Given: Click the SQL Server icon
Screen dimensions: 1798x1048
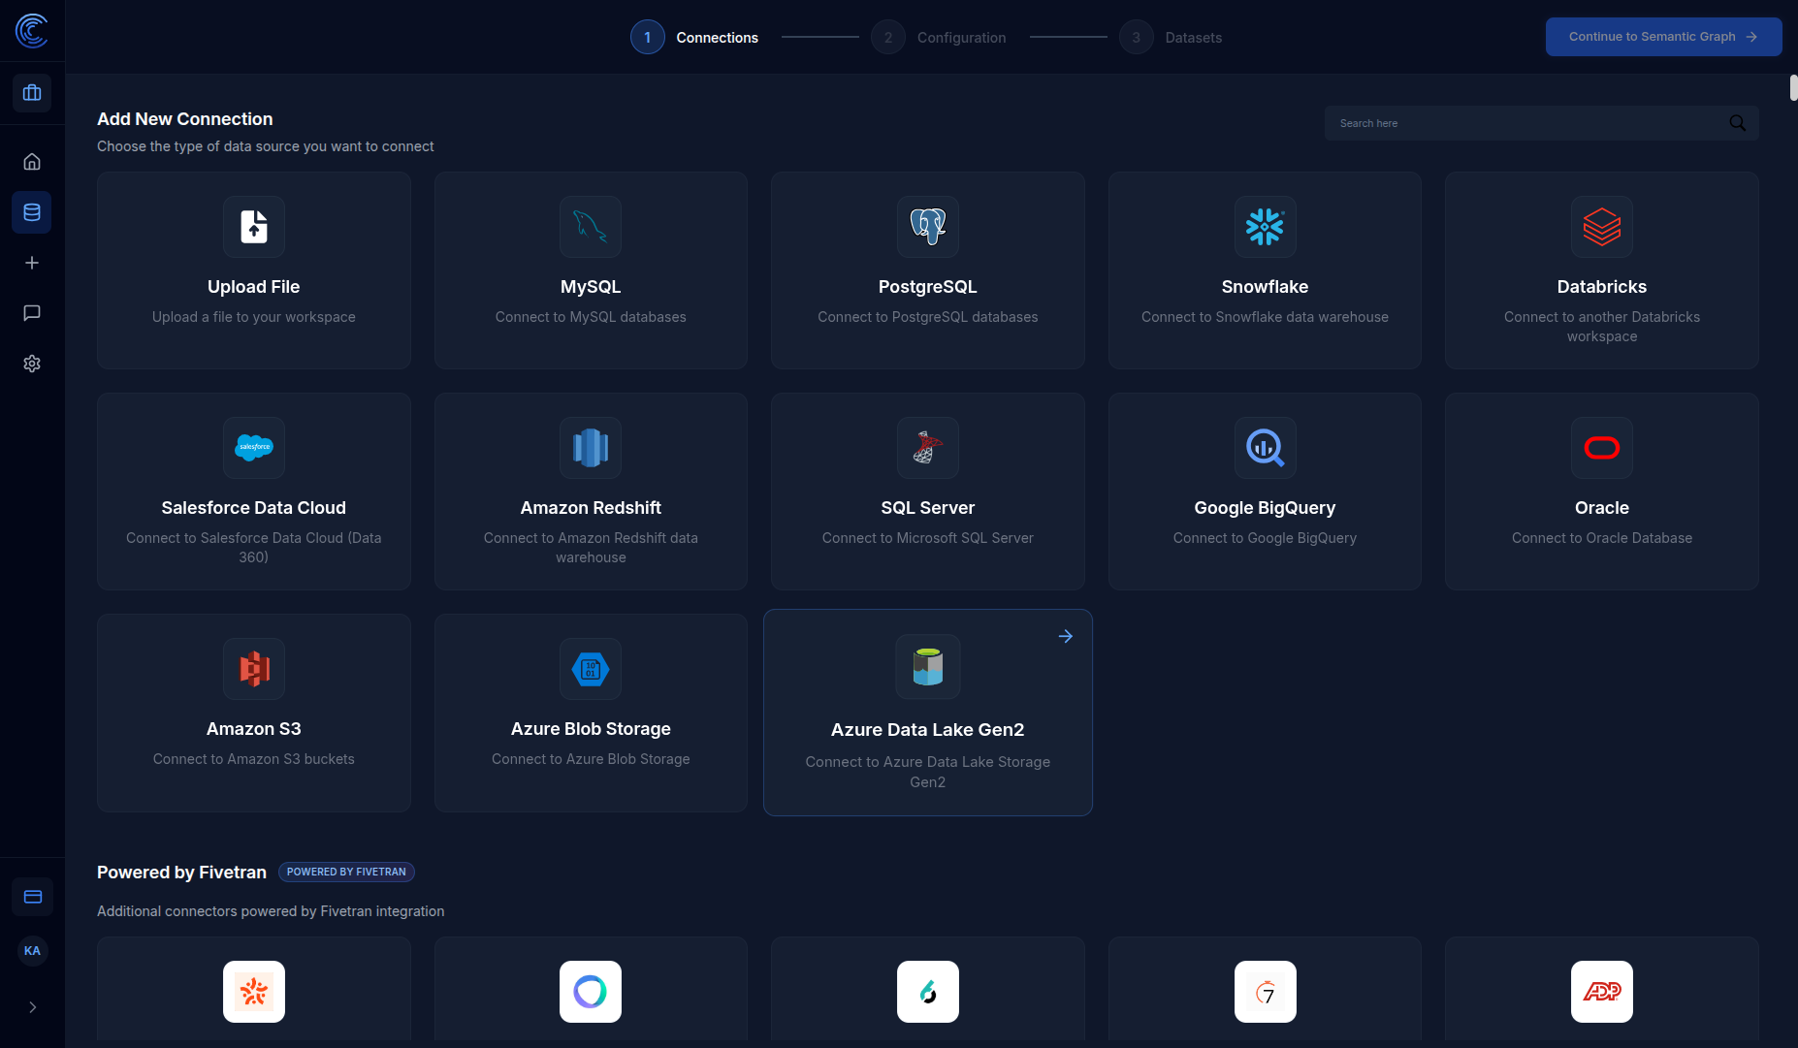Looking at the screenshot, I should tap(928, 448).
